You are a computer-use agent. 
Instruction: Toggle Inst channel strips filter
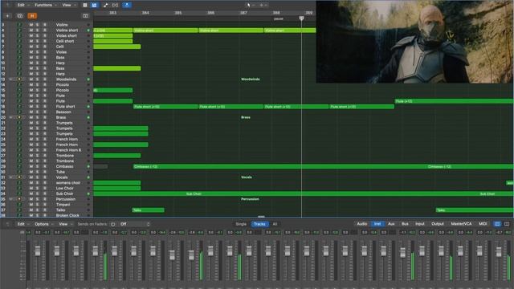pyautogui.click(x=377, y=224)
